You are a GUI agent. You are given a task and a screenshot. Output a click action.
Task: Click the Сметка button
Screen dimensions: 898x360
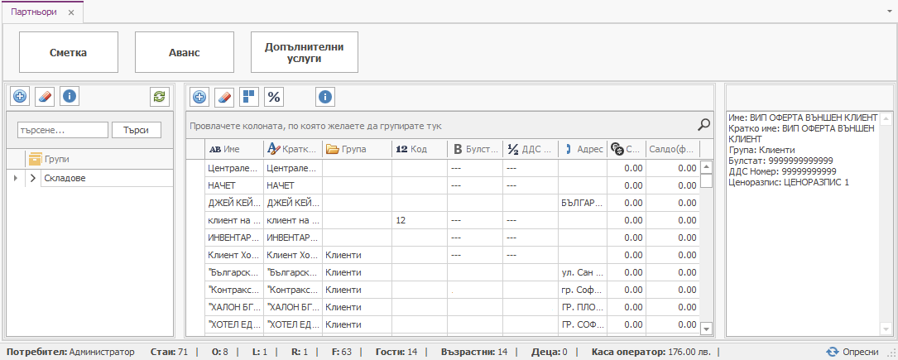tap(69, 53)
